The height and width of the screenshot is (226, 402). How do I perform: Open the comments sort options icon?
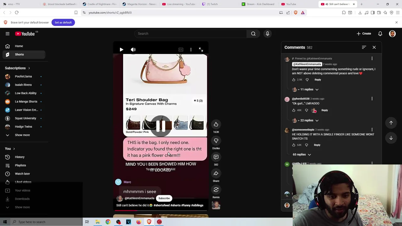(x=364, y=47)
